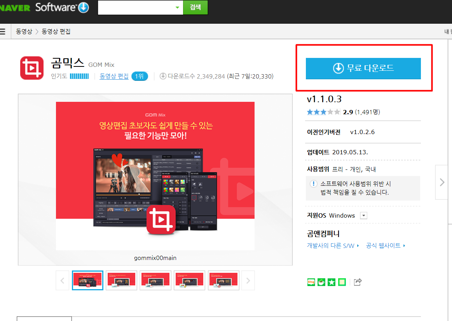
Task: Open the 공식 웹사이트 link
Action: pos(386,246)
